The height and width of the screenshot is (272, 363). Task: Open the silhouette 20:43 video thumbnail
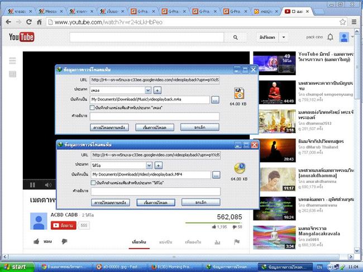pyautogui.click(x=274, y=150)
